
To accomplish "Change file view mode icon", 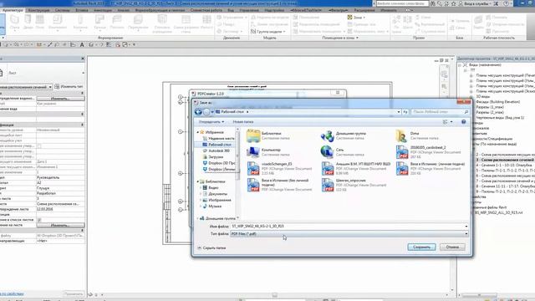I will (x=446, y=122).
